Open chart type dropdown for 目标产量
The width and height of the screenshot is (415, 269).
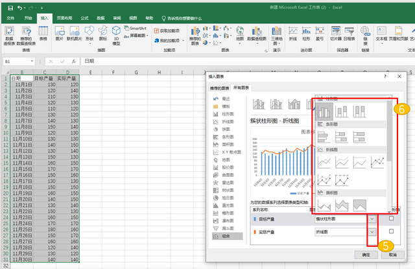click(372, 219)
